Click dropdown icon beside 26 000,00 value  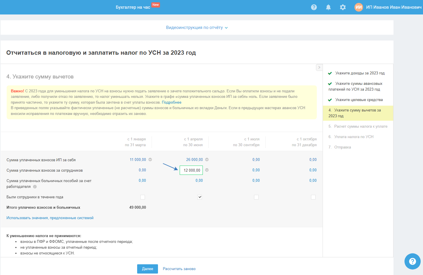coord(207,159)
